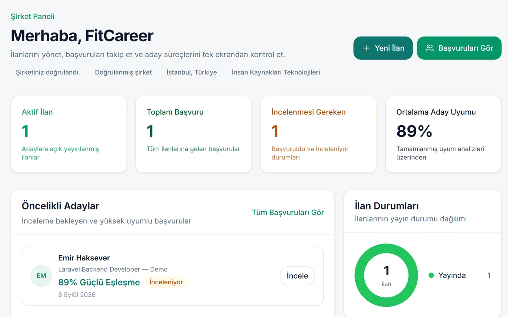Viewport: 508px width, 317px height.
Task: Select the İstanbul, Türkiye location tag
Action: pyautogui.click(x=192, y=72)
